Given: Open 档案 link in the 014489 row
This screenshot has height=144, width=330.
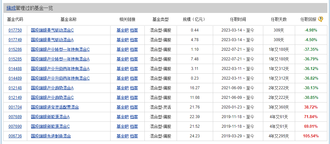Looking at the screenshot, I should (134, 78).
